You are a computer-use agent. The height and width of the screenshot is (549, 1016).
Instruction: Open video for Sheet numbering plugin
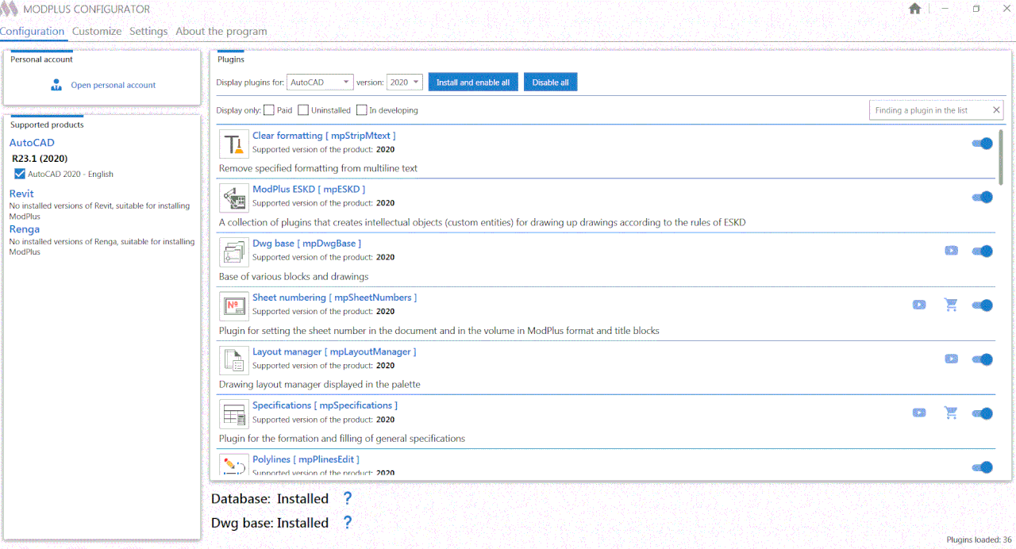tap(919, 305)
